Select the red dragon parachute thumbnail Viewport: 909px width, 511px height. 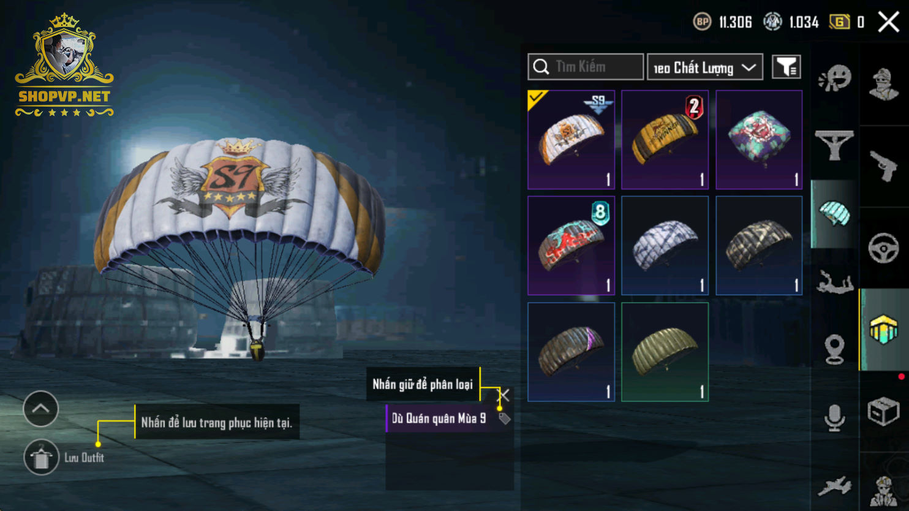tap(571, 245)
